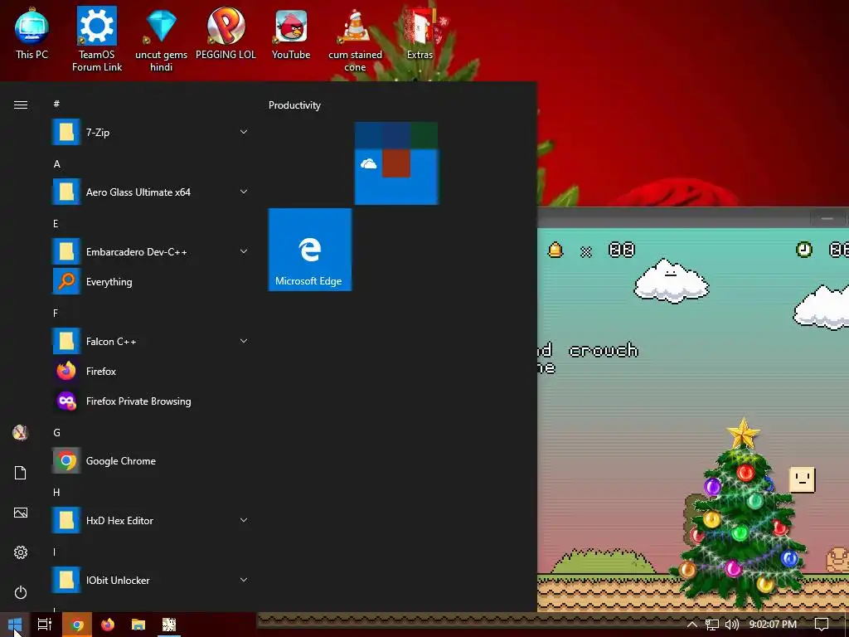Open Settings gear in Start menu sidebar
Image resolution: width=849 pixels, height=637 pixels.
(x=21, y=552)
